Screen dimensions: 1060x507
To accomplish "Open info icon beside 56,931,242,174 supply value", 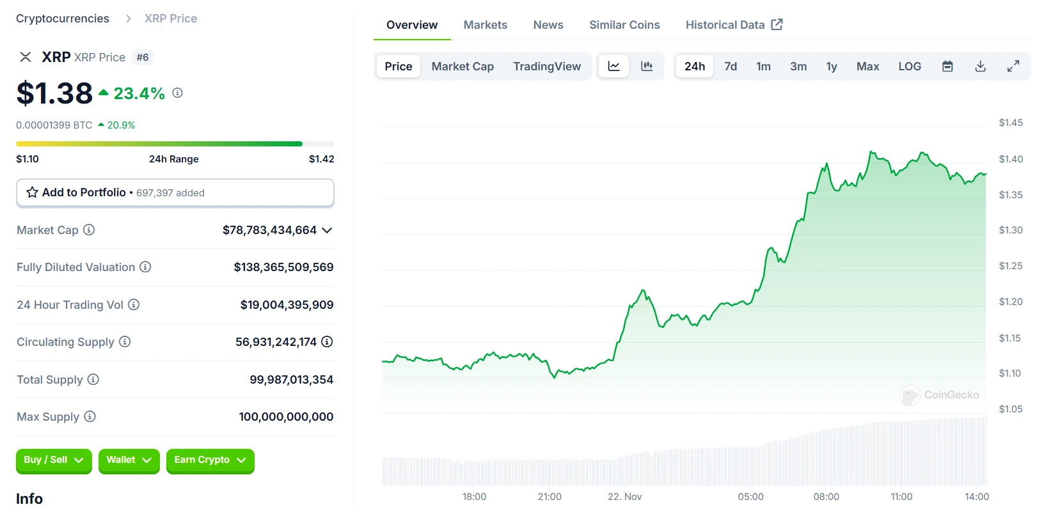I will [327, 341].
